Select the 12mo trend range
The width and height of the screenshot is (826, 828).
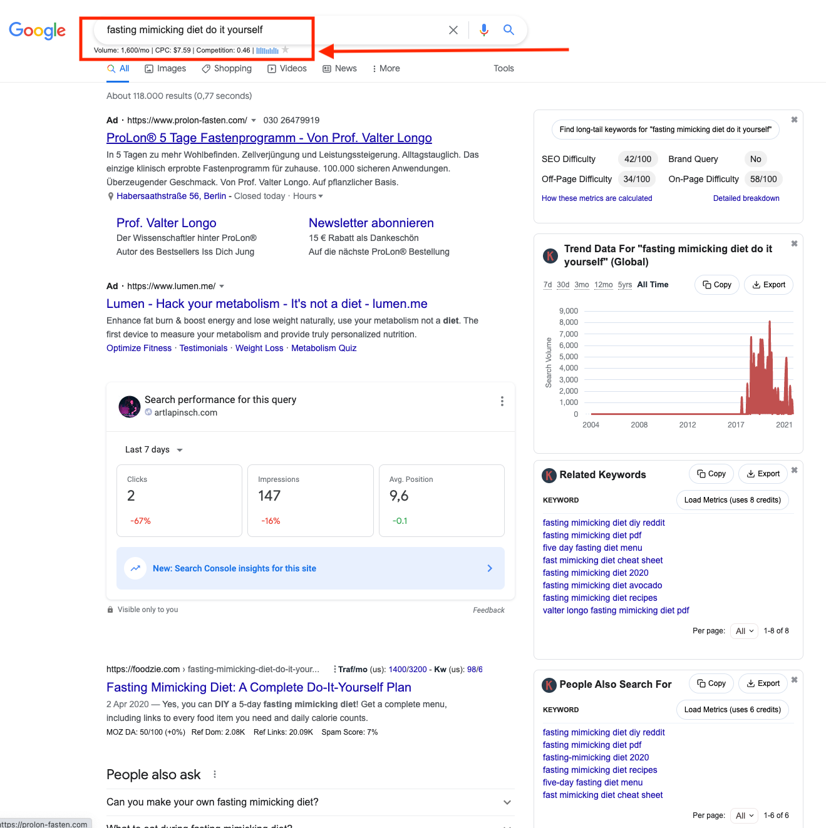604,285
